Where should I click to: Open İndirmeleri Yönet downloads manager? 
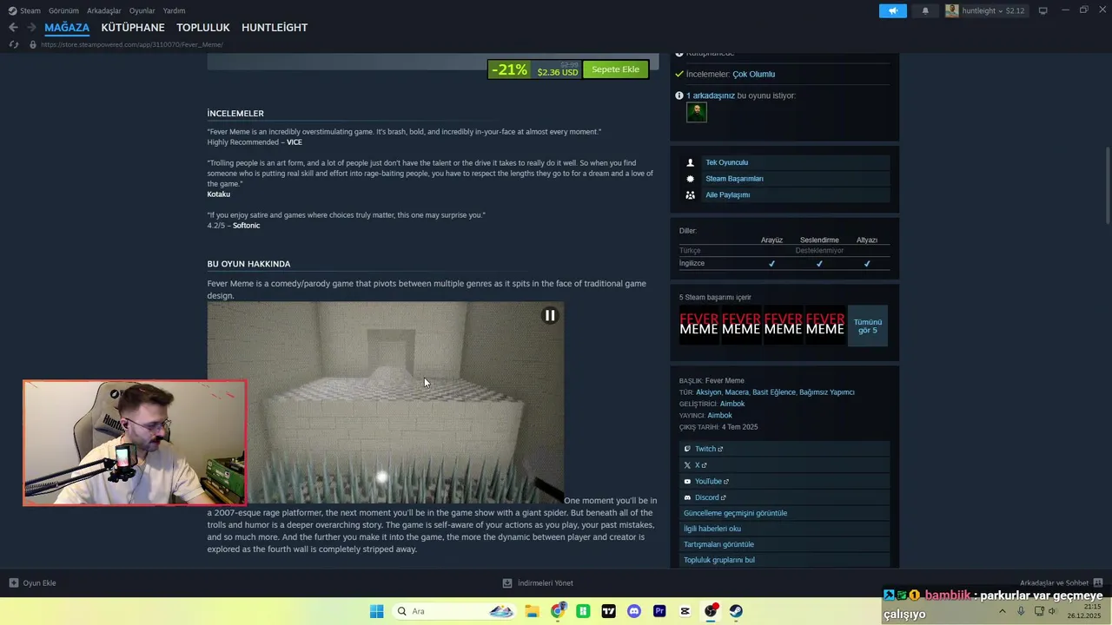click(x=538, y=583)
